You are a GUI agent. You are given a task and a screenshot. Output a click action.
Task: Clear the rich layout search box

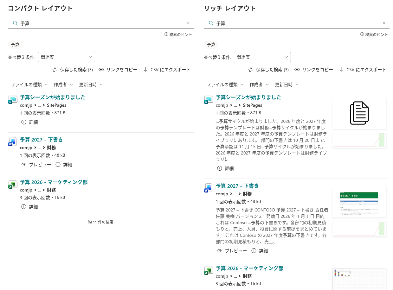384,23
